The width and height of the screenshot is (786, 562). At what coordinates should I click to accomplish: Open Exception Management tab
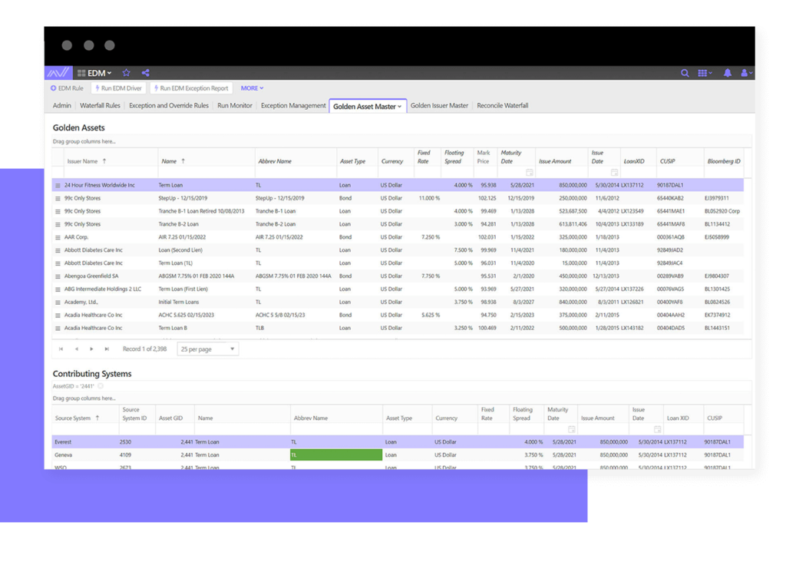[293, 106]
